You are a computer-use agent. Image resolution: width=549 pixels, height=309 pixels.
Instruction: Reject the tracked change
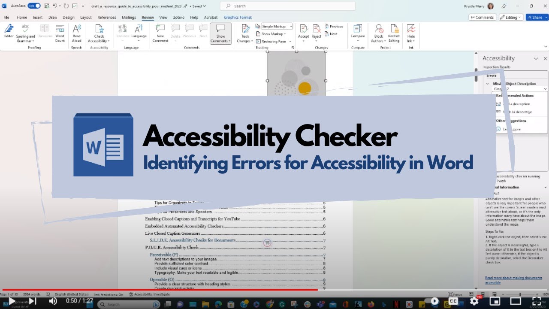coord(317,33)
